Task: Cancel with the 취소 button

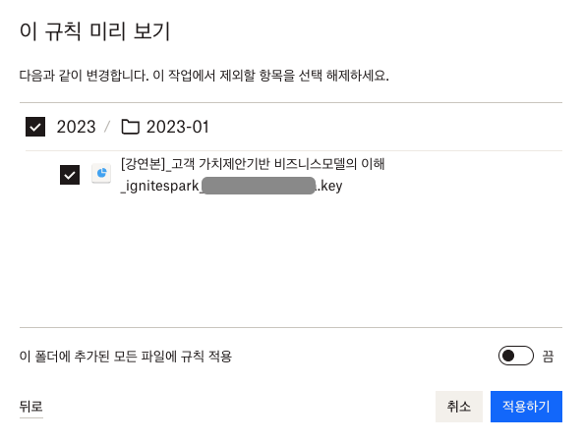Action: tap(459, 407)
